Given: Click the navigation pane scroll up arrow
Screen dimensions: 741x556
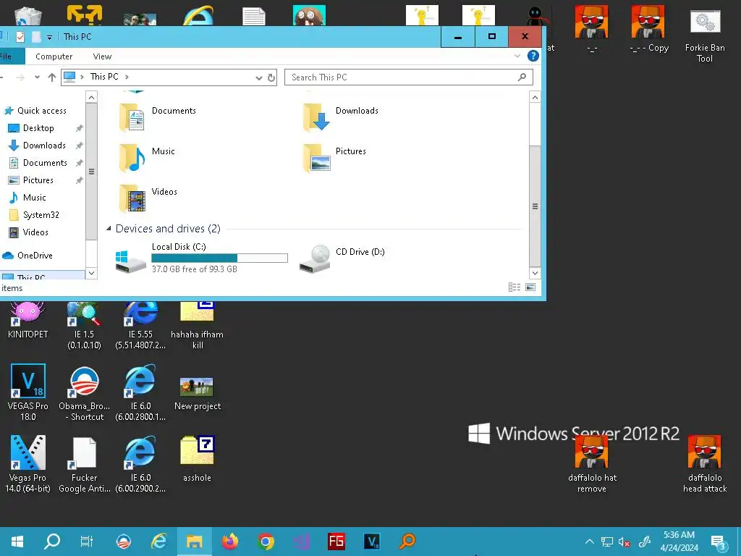Looking at the screenshot, I should click(92, 98).
